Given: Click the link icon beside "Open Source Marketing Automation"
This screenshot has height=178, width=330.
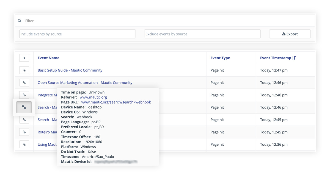Looking at the screenshot, I should pos(24,82).
